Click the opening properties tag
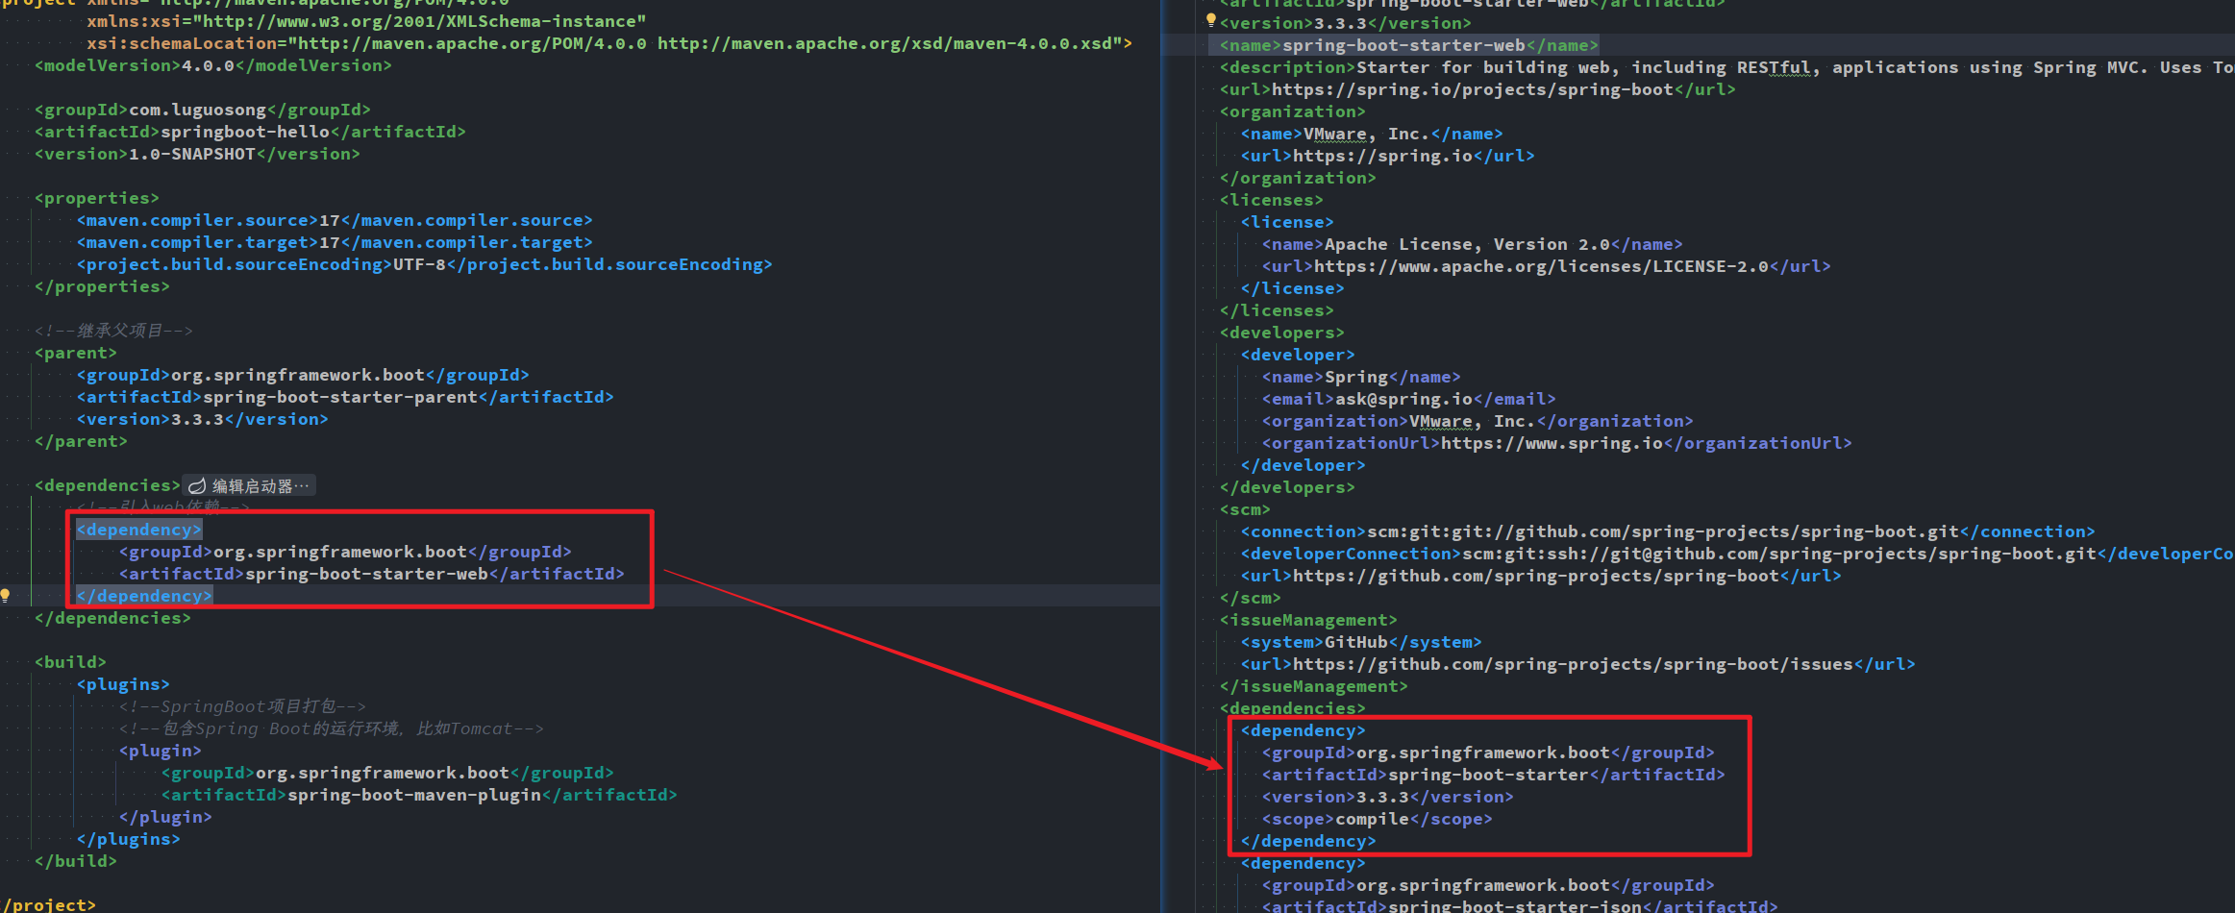Screen dimensions: 2235x913 point(97,198)
